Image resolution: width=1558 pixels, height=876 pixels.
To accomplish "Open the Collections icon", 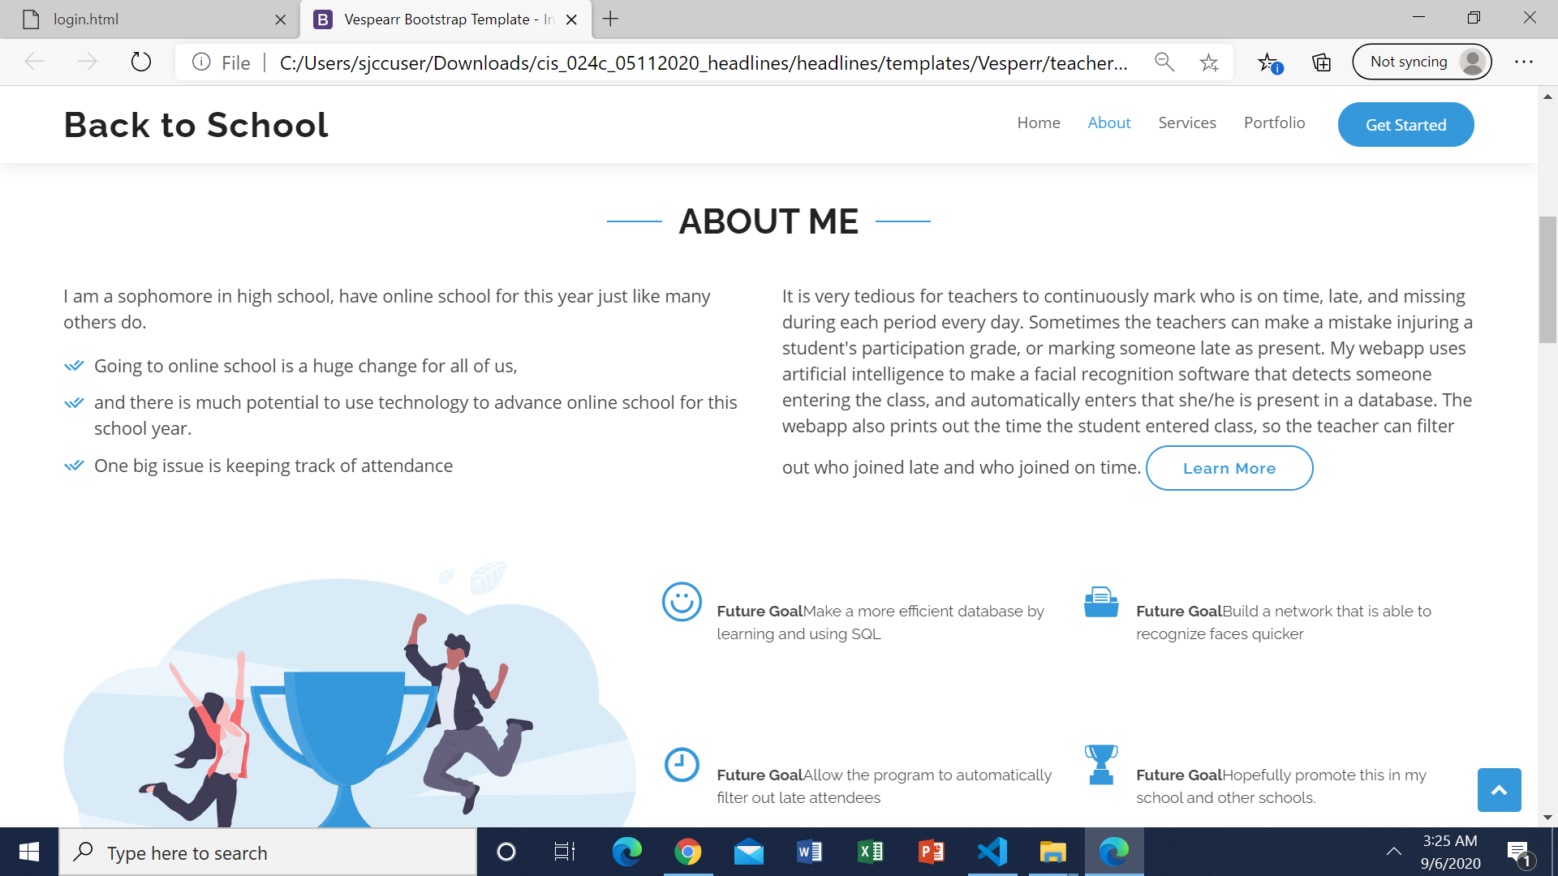I will tap(1322, 62).
